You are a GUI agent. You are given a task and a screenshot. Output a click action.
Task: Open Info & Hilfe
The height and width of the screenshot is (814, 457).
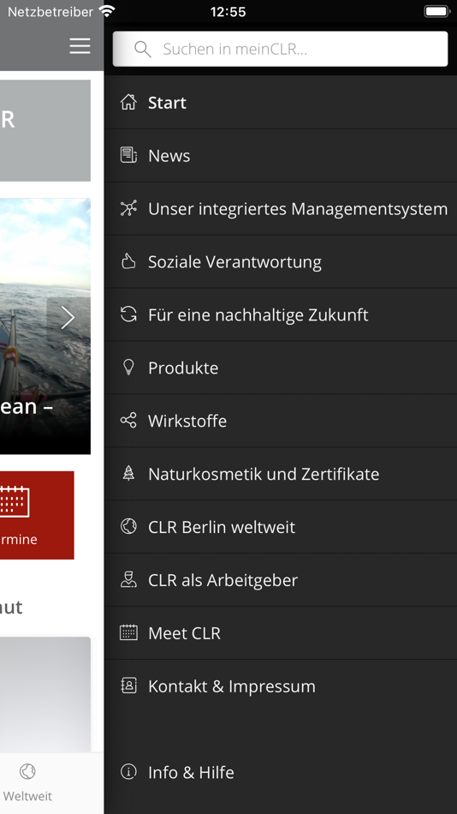pos(281,772)
